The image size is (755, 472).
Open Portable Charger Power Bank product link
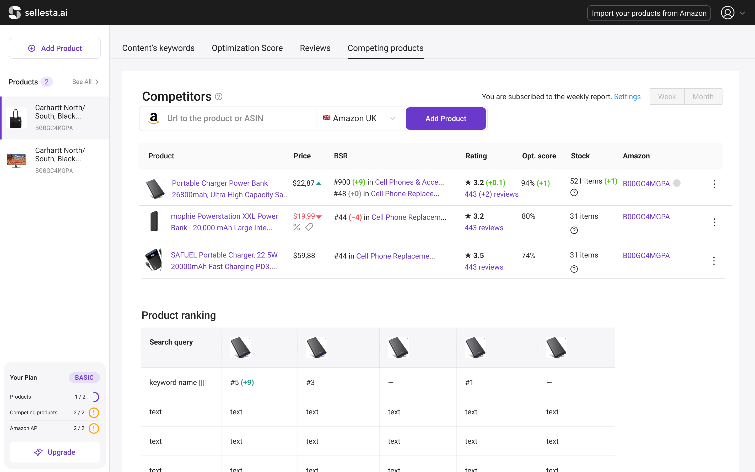pos(230,189)
